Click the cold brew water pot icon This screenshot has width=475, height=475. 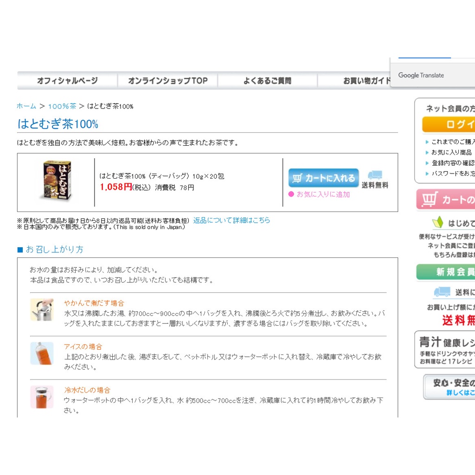click(x=42, y=397)
